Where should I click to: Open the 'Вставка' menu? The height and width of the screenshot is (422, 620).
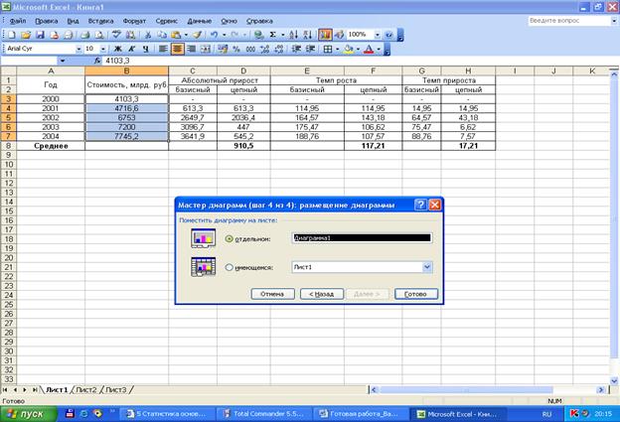(100, 20)
